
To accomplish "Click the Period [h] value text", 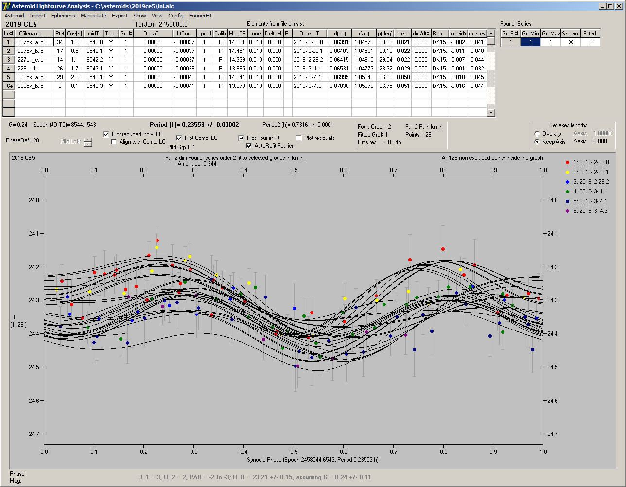I will 194,125.
